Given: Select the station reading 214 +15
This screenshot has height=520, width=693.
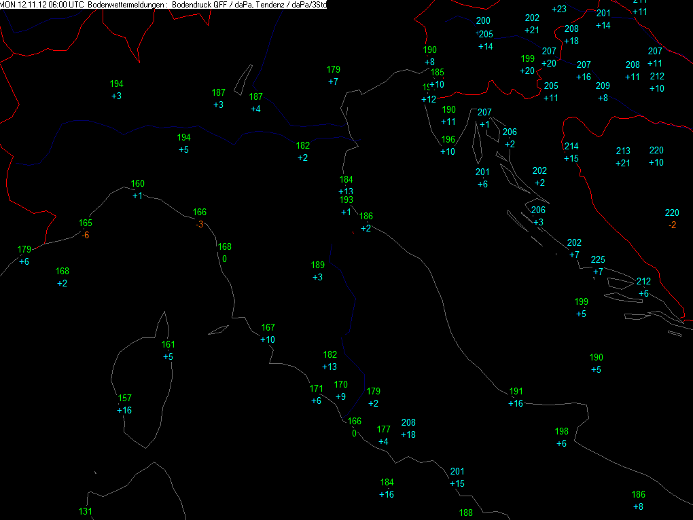Looking at the screenshot, I should 571,152.
